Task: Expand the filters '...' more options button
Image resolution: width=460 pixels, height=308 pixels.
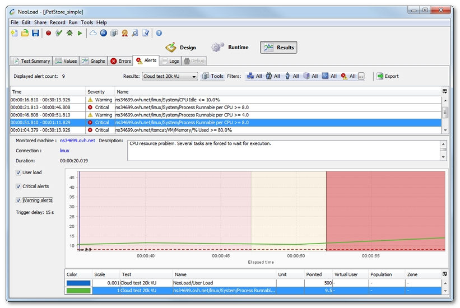Action: pos(361,76)
